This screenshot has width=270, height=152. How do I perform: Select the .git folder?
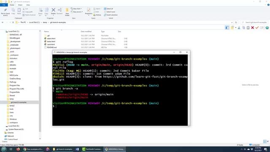coord(49,35)
